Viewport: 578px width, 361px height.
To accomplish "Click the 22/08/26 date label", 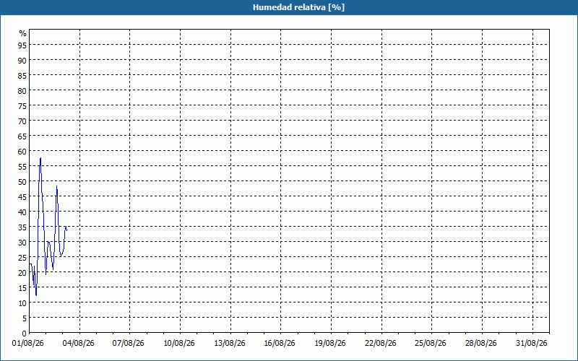I will [381, 344].
